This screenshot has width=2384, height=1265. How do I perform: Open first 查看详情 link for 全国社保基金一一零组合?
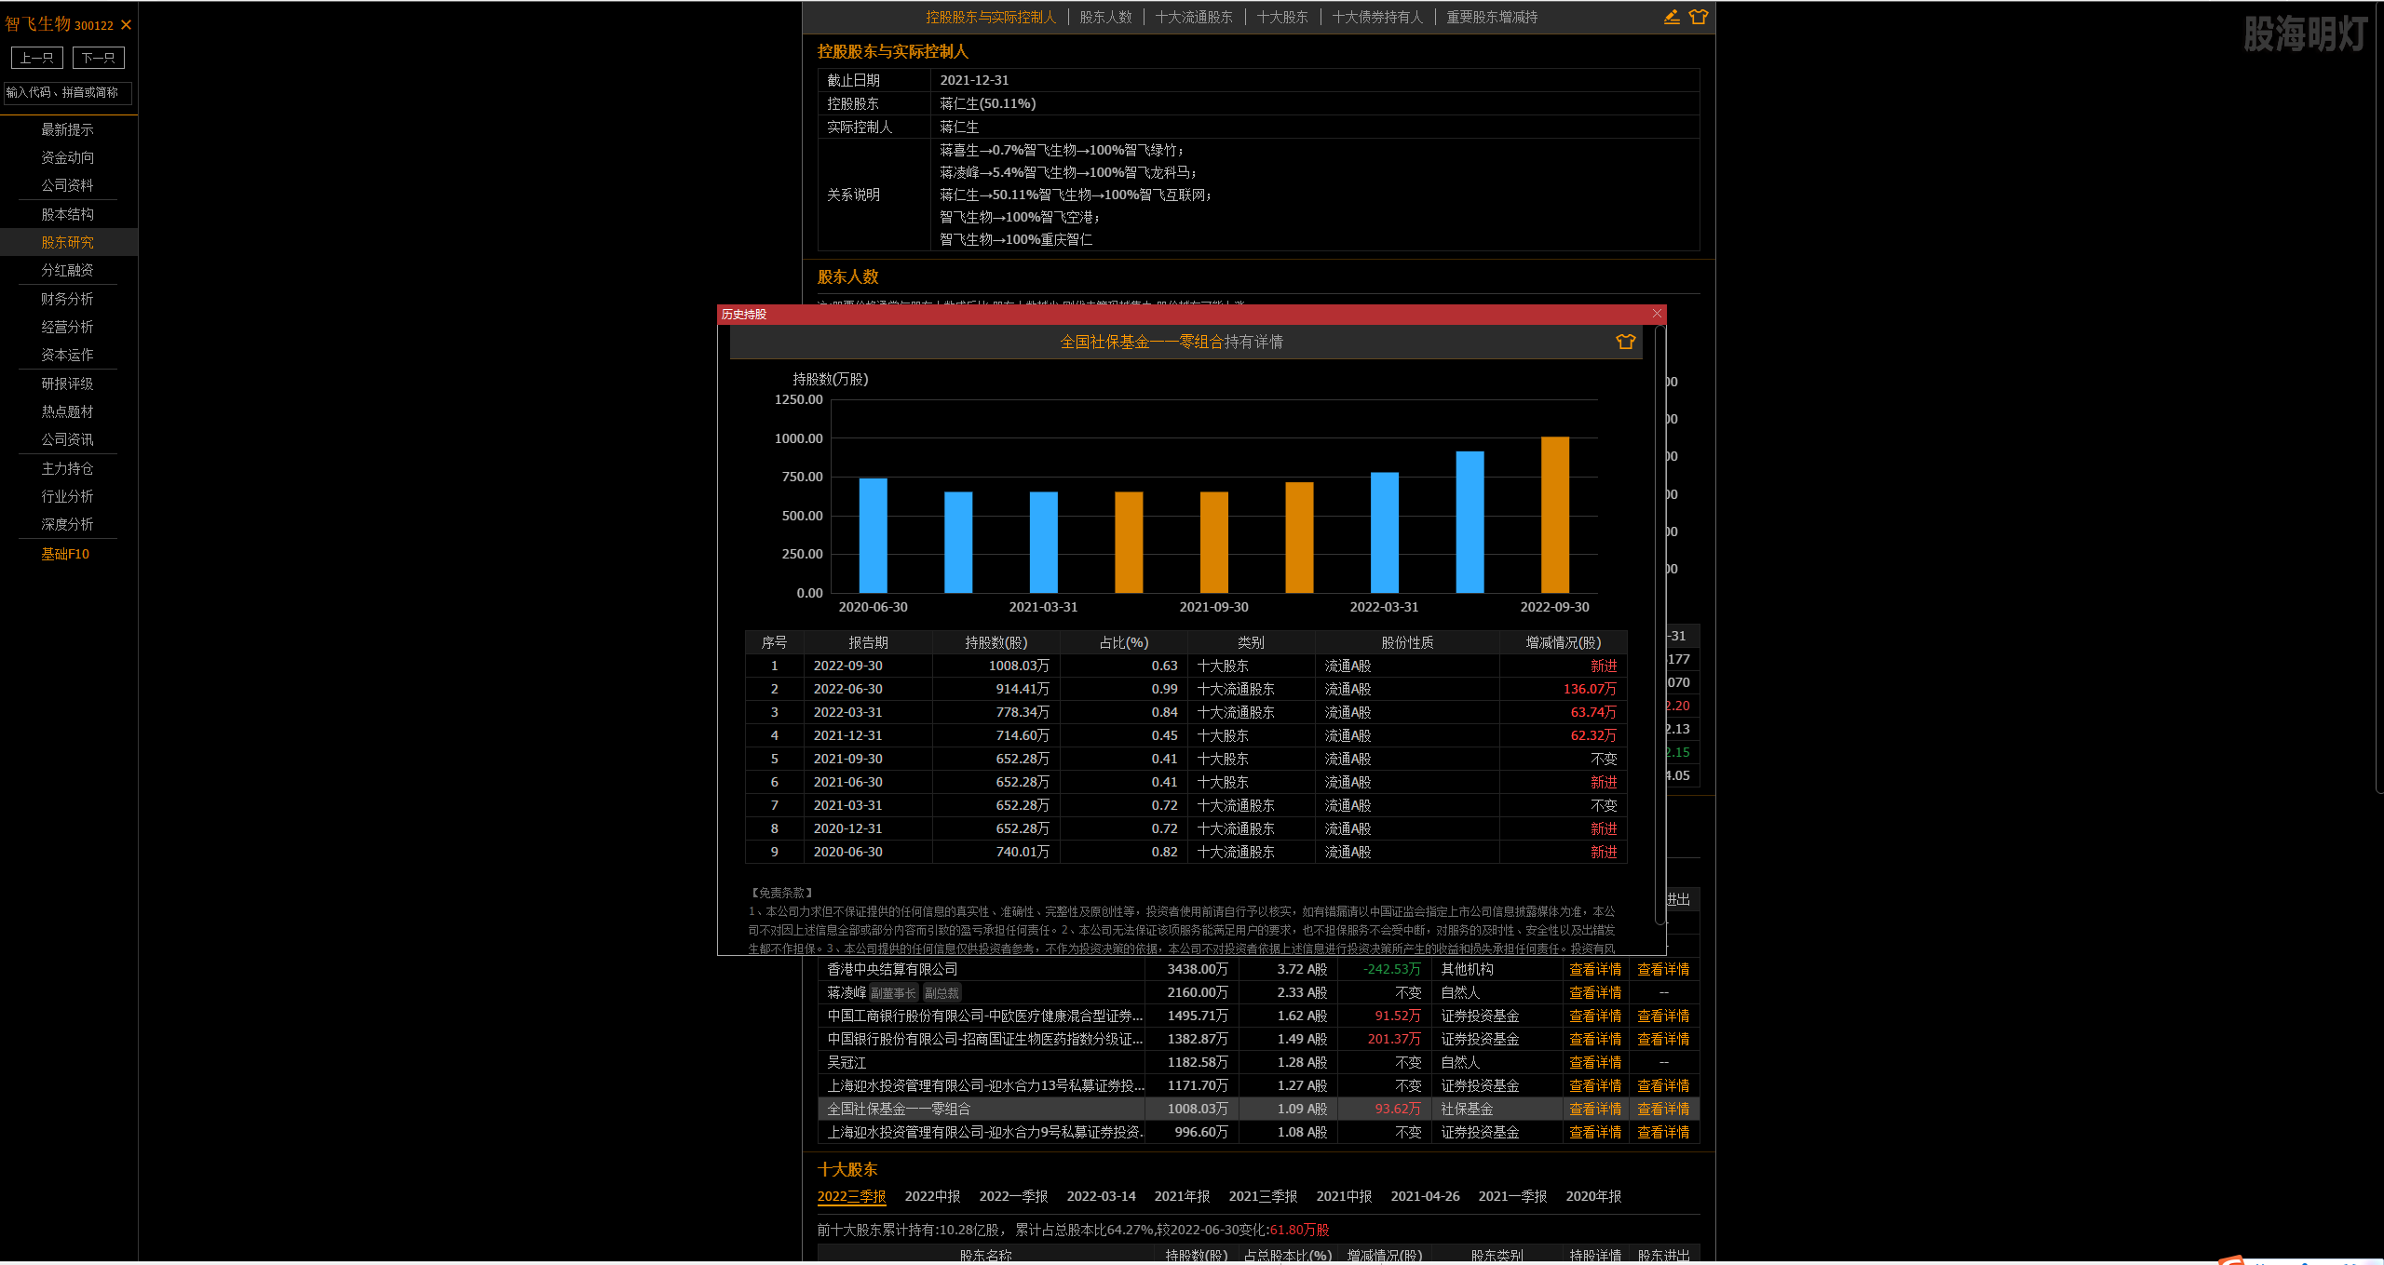(x=1595, y=1109)
